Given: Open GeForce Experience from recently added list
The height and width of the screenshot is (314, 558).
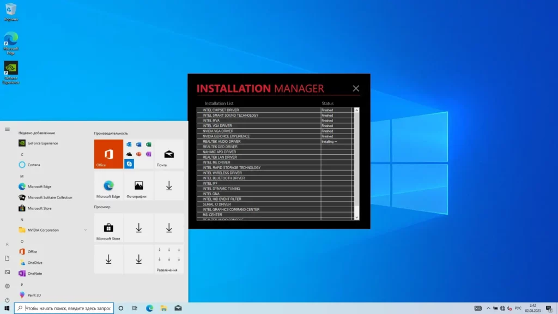Looking at the screenshot, I should click(x=43, y=143).
